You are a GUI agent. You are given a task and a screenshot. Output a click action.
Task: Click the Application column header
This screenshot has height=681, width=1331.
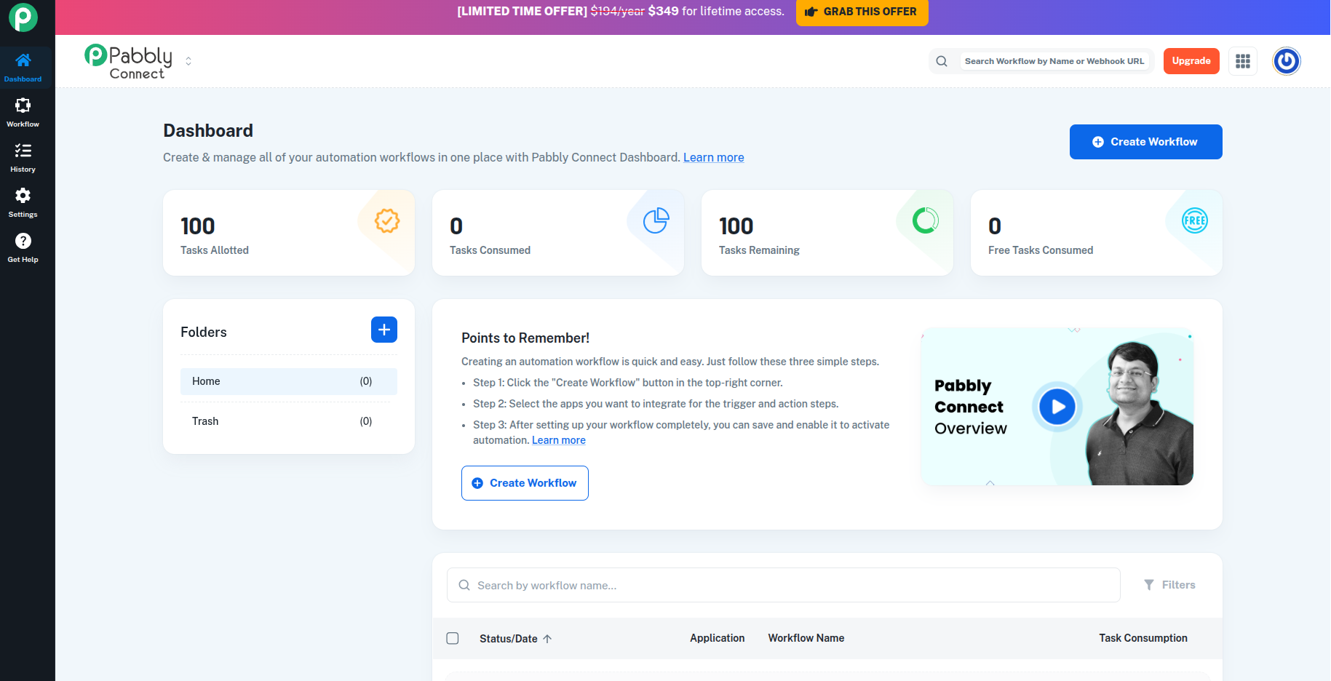click(717, 638)
